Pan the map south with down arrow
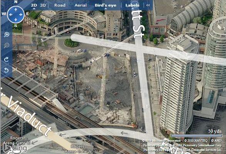Viewport: 226px width, 154px height. click(x=16, y=20)
